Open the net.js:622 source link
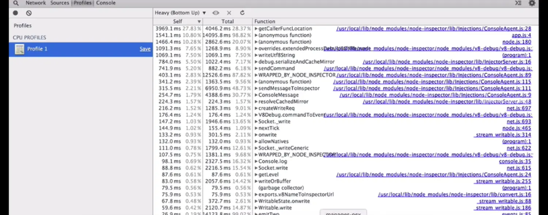This screenshot has height=215, width=548. pyautogui.click(x=519, y=148)
